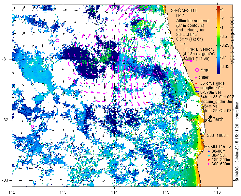Image resolution: width=241 pixels, height=196 pixels.
Task: Click the latitude axis label '-33'
Action: 5,180
